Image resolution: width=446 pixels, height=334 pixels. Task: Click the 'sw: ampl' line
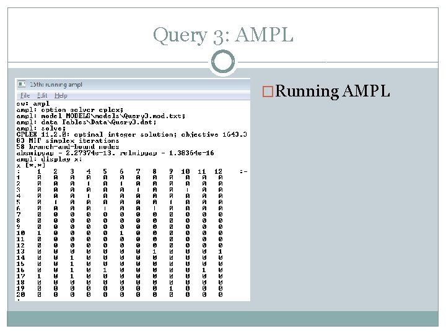[33, 104]
